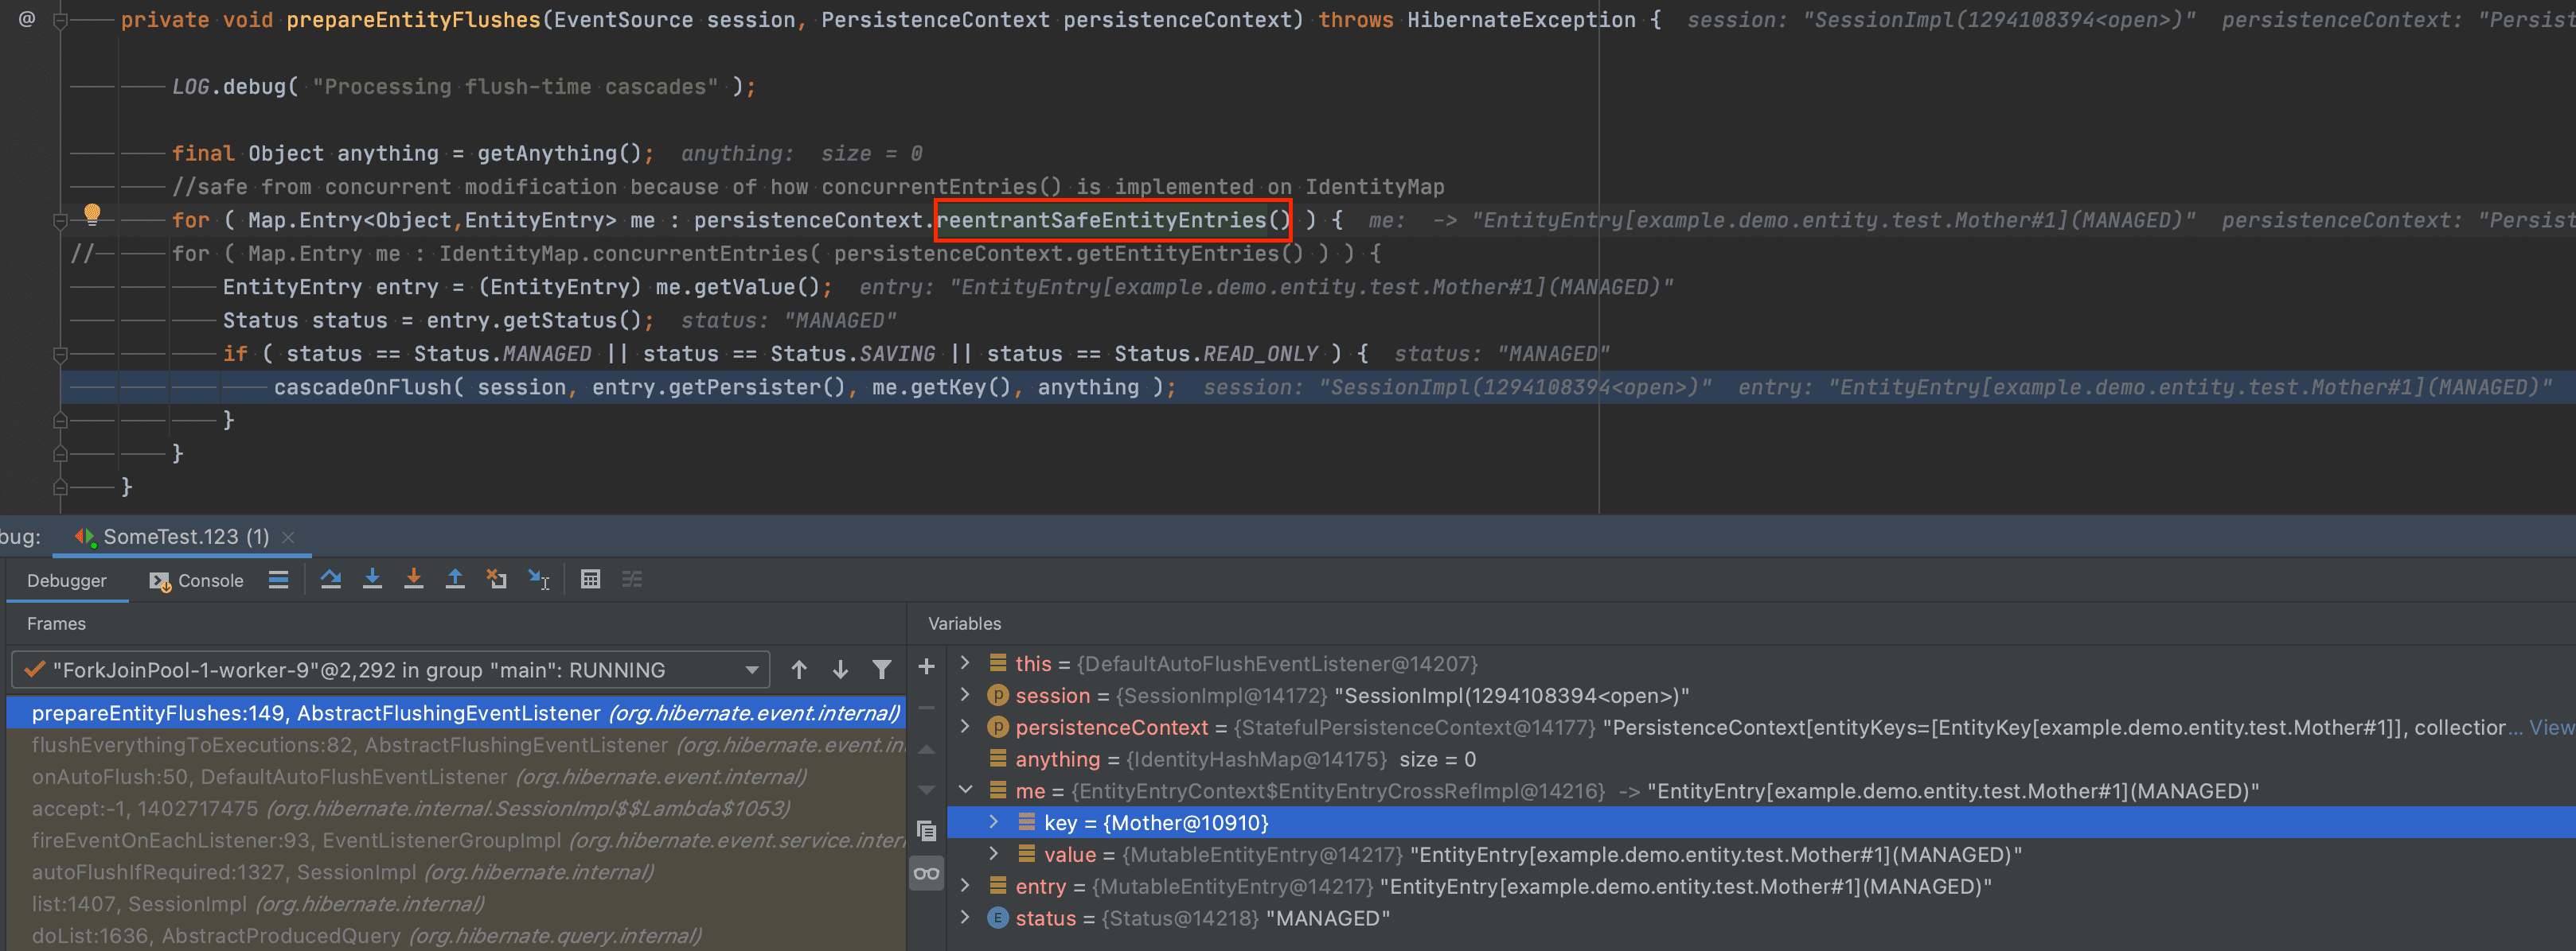Click the New Watch plus icon
Screen dimensions: 2576x951
(927, 666)
